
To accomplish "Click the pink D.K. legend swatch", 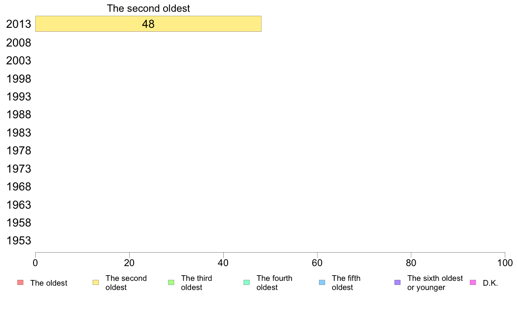I will [473, 283].
